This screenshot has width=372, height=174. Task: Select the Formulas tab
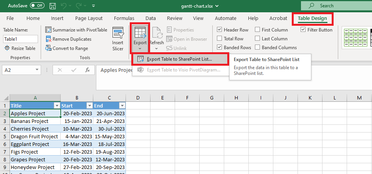click(124, 18)
